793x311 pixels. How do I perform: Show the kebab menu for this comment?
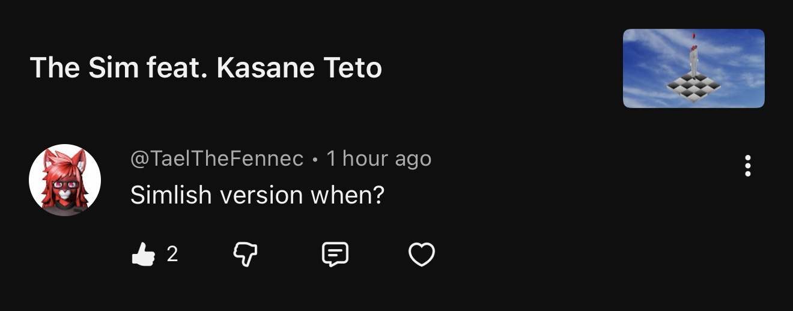point(747,166)
